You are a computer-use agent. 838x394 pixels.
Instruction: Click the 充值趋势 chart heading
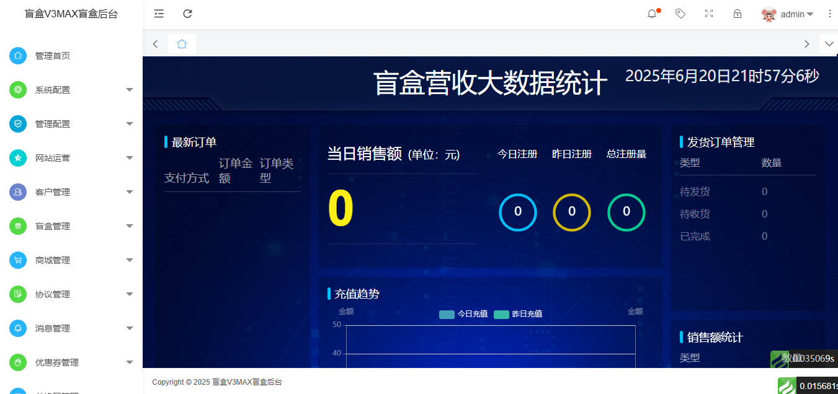point(357,294)
